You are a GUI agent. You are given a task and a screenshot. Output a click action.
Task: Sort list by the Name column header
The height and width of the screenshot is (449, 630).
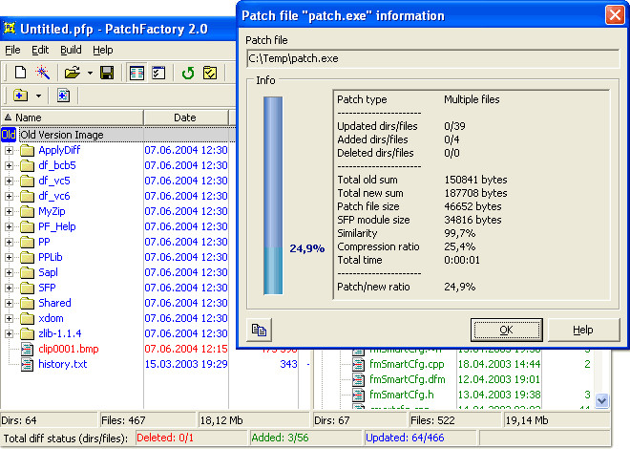coord(73,118)
